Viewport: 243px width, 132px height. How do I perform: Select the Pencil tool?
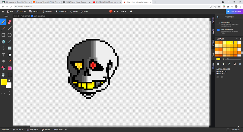point(3,22)
